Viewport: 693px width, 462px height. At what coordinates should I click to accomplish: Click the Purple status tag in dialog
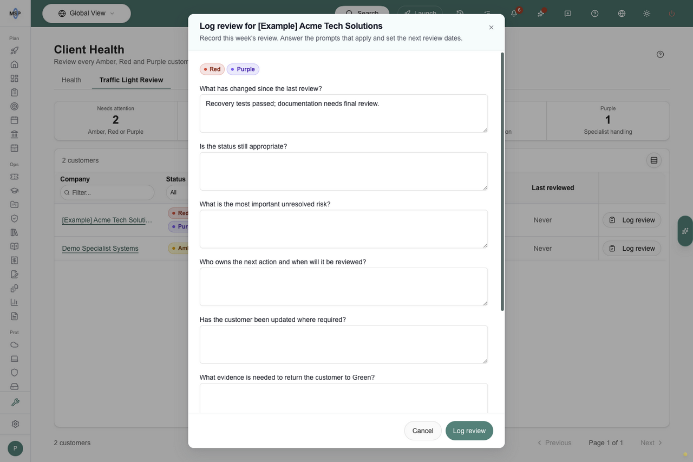(x=243, y=69)
